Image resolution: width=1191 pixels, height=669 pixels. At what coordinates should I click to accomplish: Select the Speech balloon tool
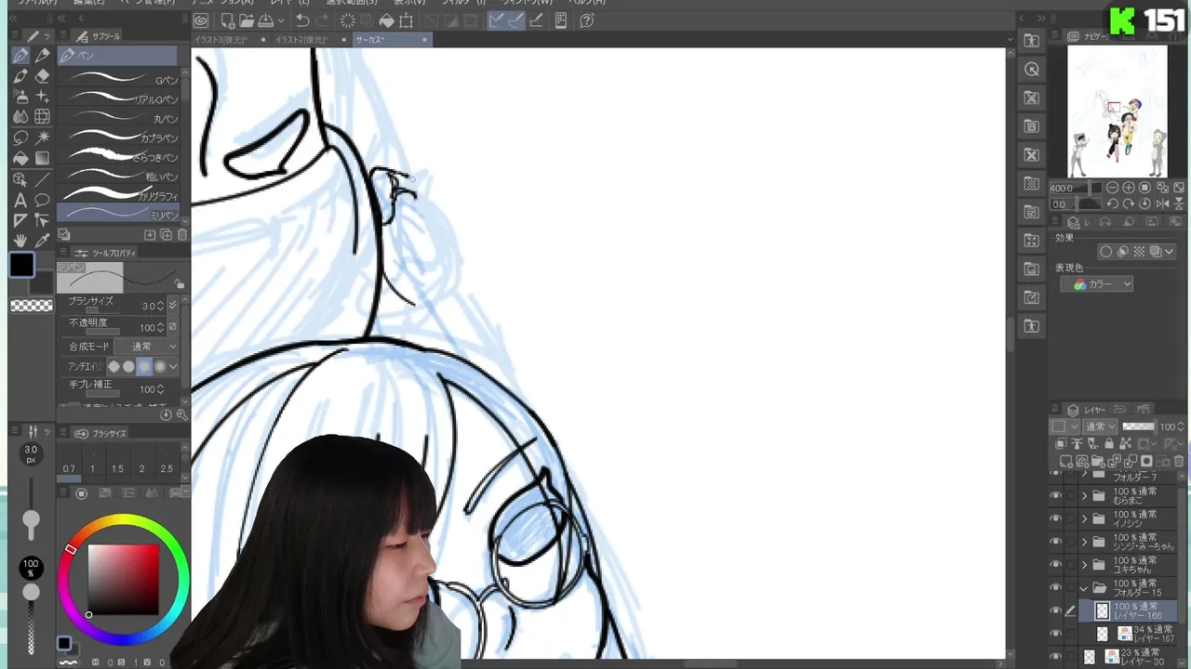click(x=43, y=200)
